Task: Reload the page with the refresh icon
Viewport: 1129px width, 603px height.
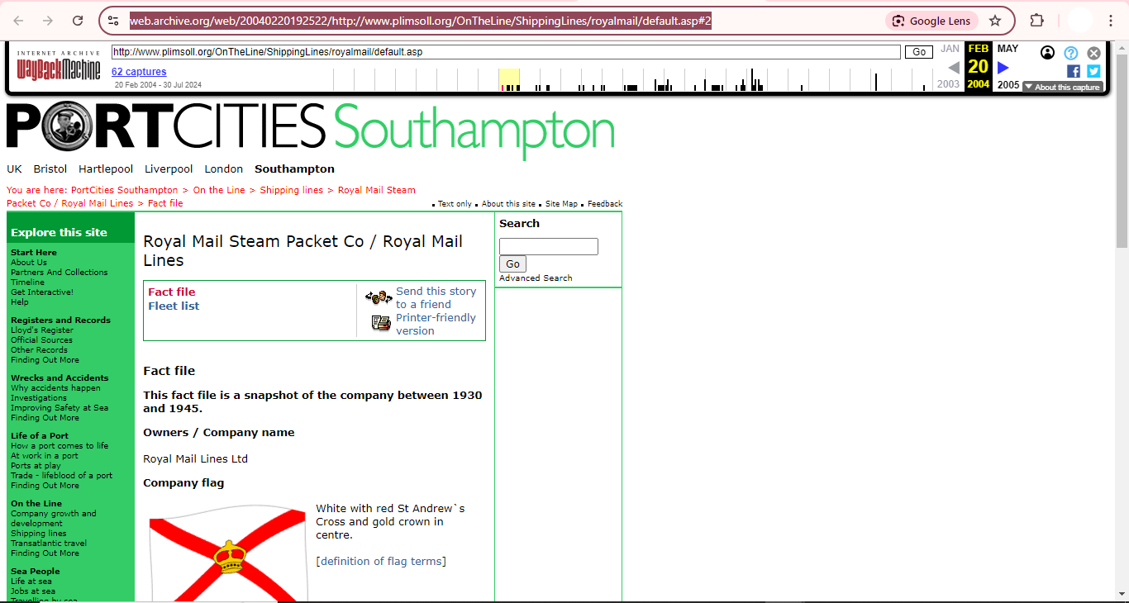Action: 78,21
